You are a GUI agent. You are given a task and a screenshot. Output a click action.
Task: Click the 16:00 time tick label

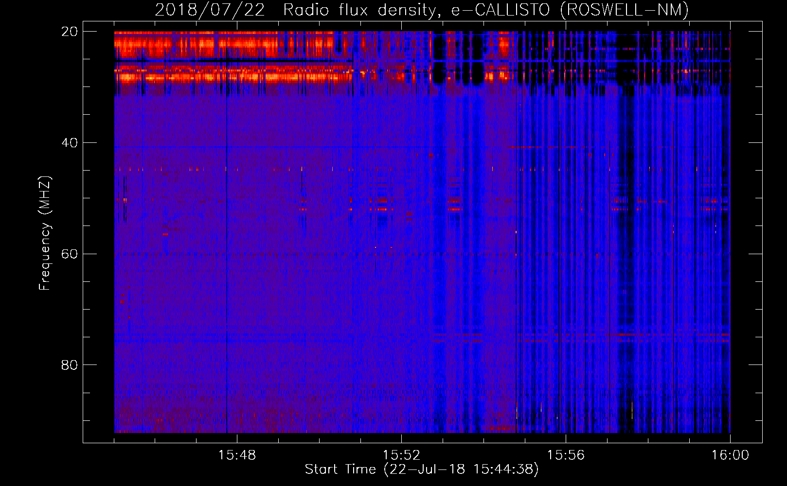coord(730,455)
